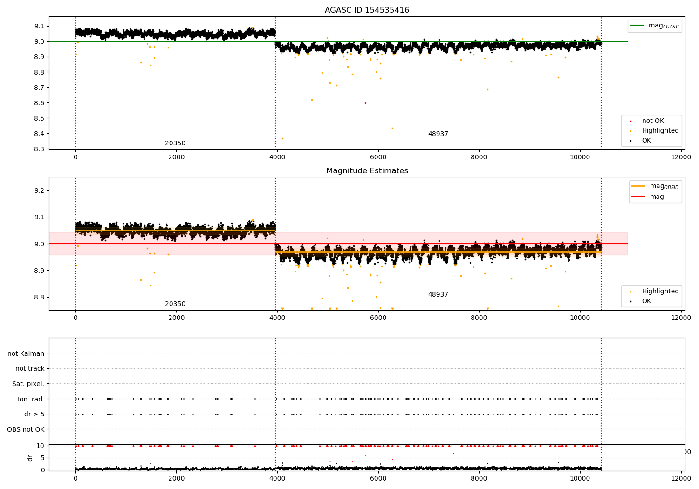Click the '8.8' y-axis tick of the Magnitude Estimates plot
This screenshot has height=489, width=699.
40,297
